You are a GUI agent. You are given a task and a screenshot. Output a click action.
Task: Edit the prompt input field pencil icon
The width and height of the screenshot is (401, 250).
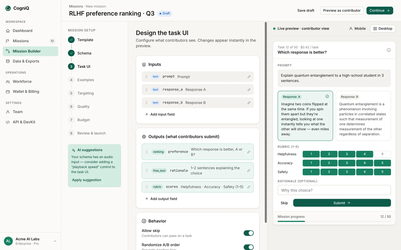(249, 77)
